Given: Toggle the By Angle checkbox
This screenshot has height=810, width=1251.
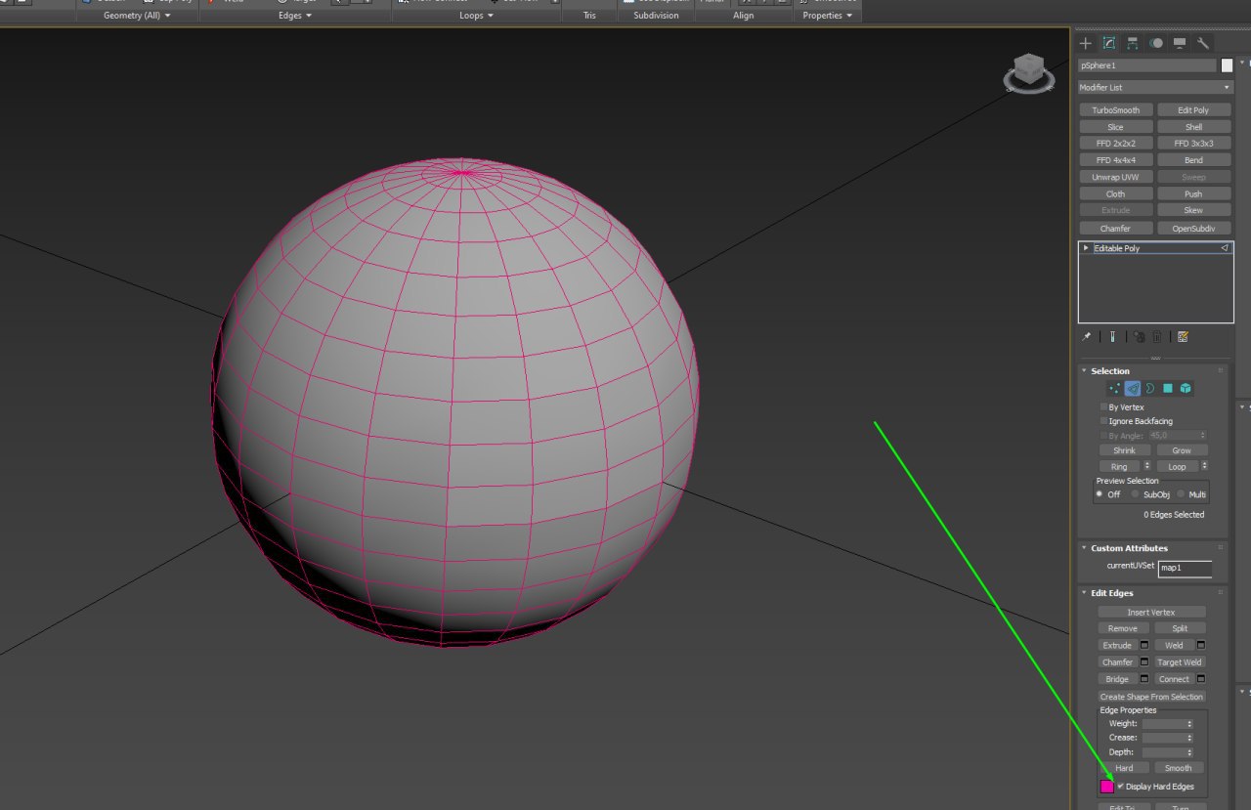Looking at the screenshot, I should point(1104,436).
